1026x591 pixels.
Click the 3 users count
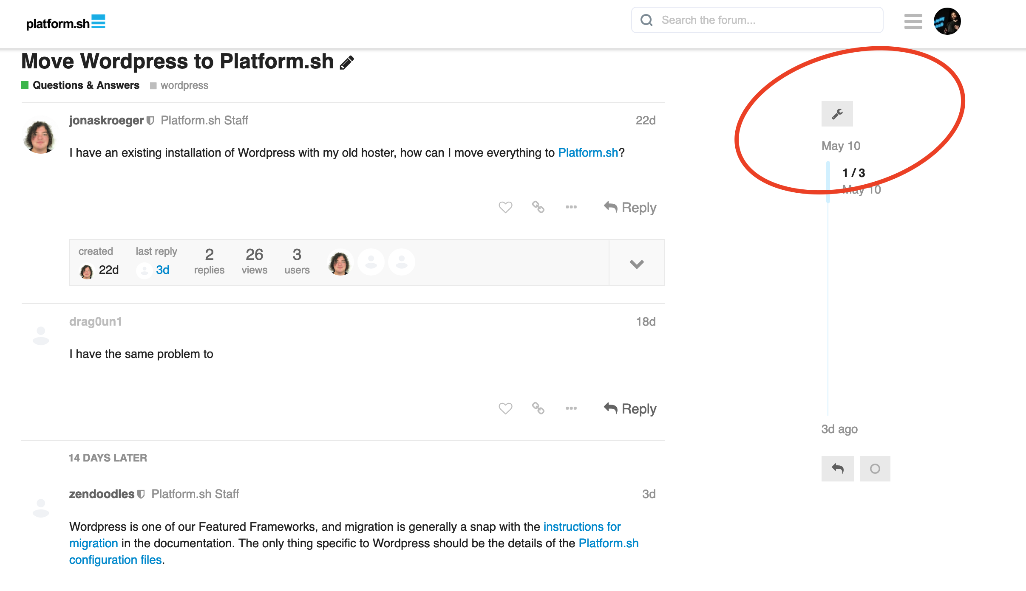point(297,261)
